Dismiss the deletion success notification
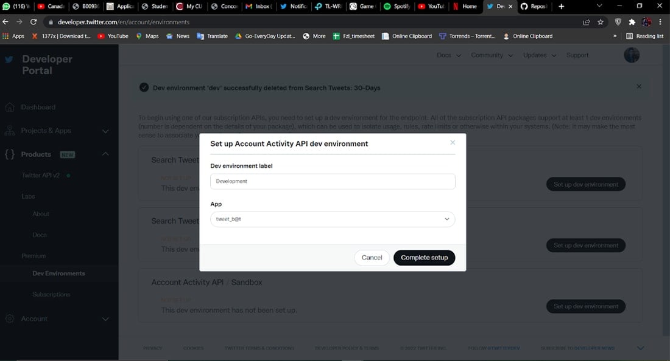Viewport: 670px width, 361px height. (639, 86)
